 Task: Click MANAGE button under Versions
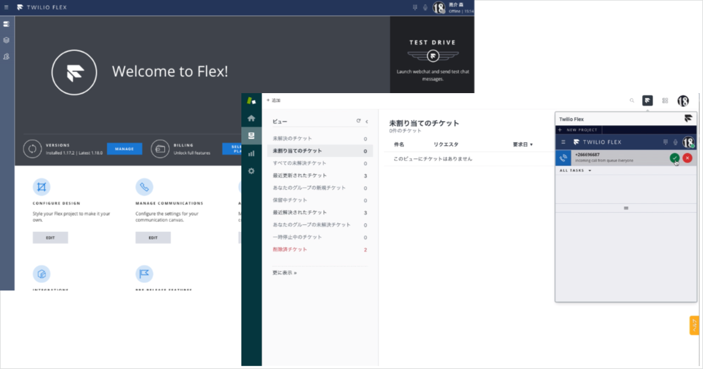pos(124,149)
